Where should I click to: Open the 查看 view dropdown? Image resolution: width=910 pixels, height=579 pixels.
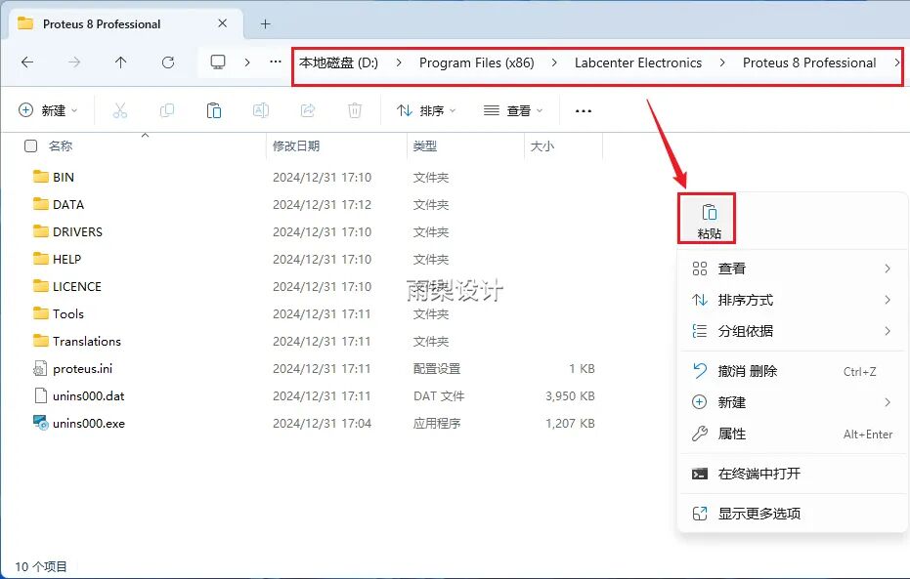(512, 109)
